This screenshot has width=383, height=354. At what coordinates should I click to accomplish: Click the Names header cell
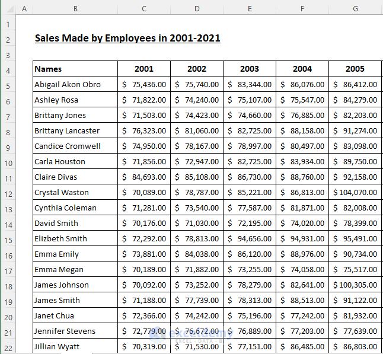pyautogui.click(x=75, y=69)
